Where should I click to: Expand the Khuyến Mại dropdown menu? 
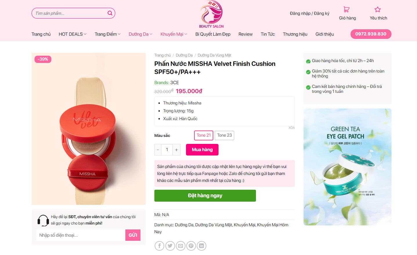click(174, 34)
